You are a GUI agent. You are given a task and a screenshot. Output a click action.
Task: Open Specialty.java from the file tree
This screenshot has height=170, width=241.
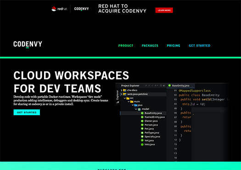pyautogui.click(x=152, y=137)
